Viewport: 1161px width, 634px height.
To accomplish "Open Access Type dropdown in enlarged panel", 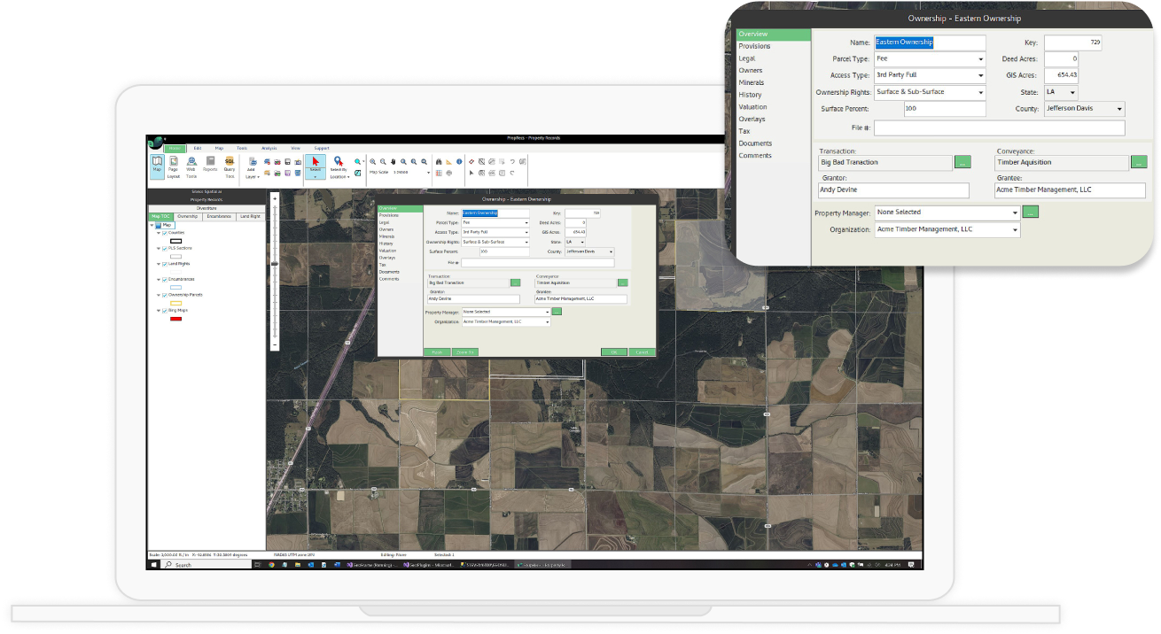I will (980, 75).
